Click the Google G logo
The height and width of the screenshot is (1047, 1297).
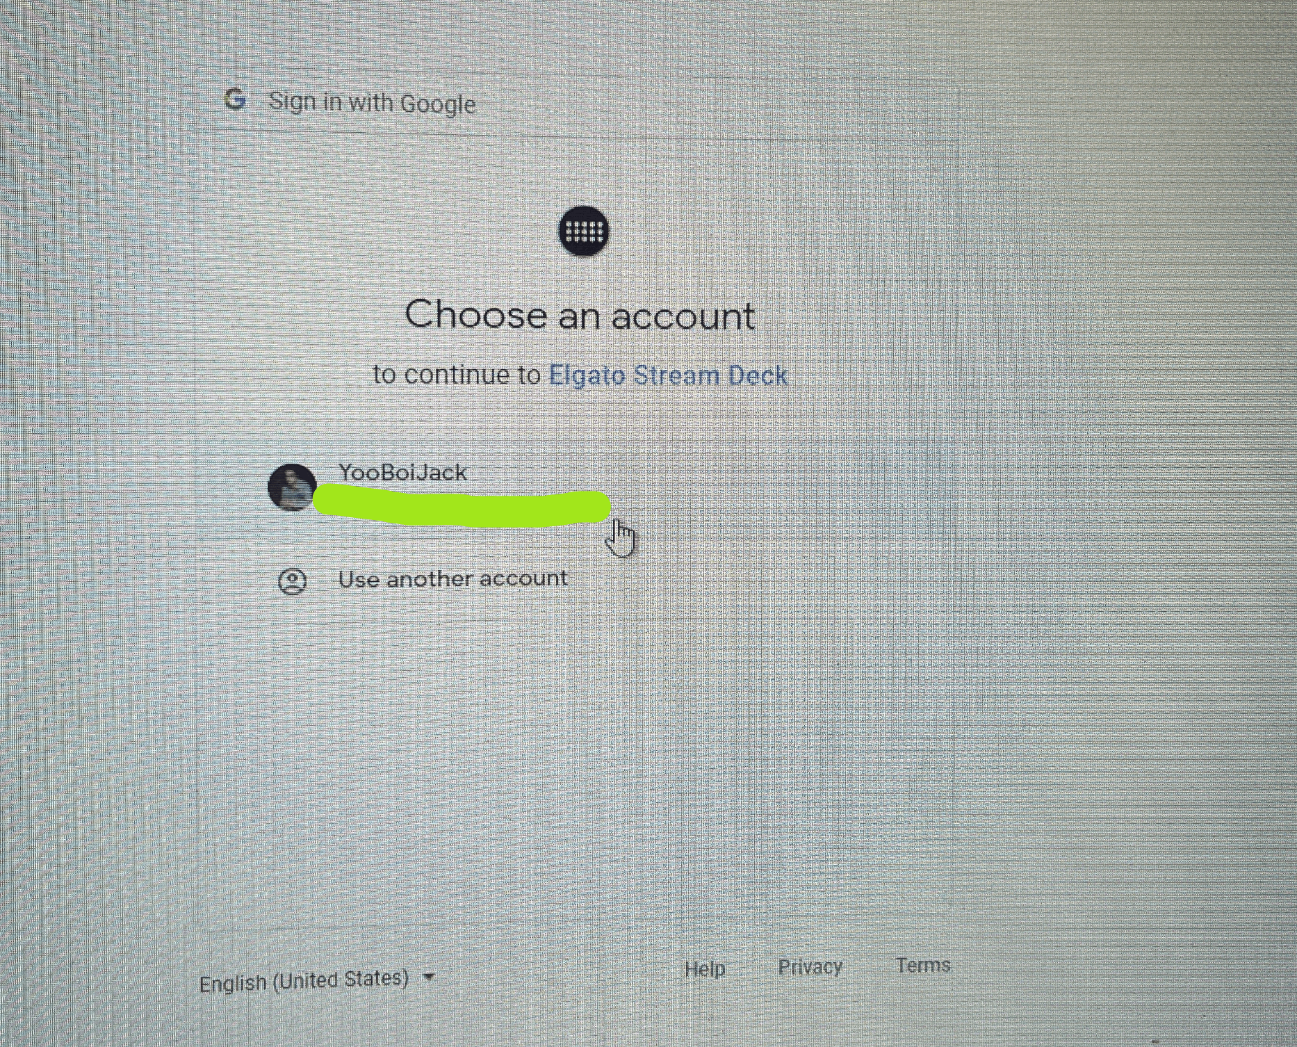pyautogui.click(x=235, y=99)
